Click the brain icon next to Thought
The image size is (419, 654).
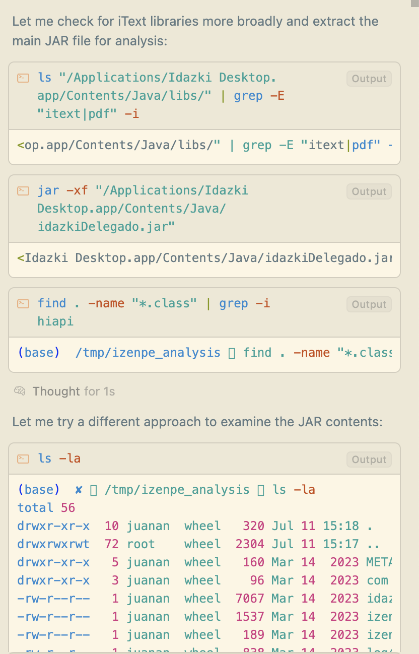tap(19, 391)
